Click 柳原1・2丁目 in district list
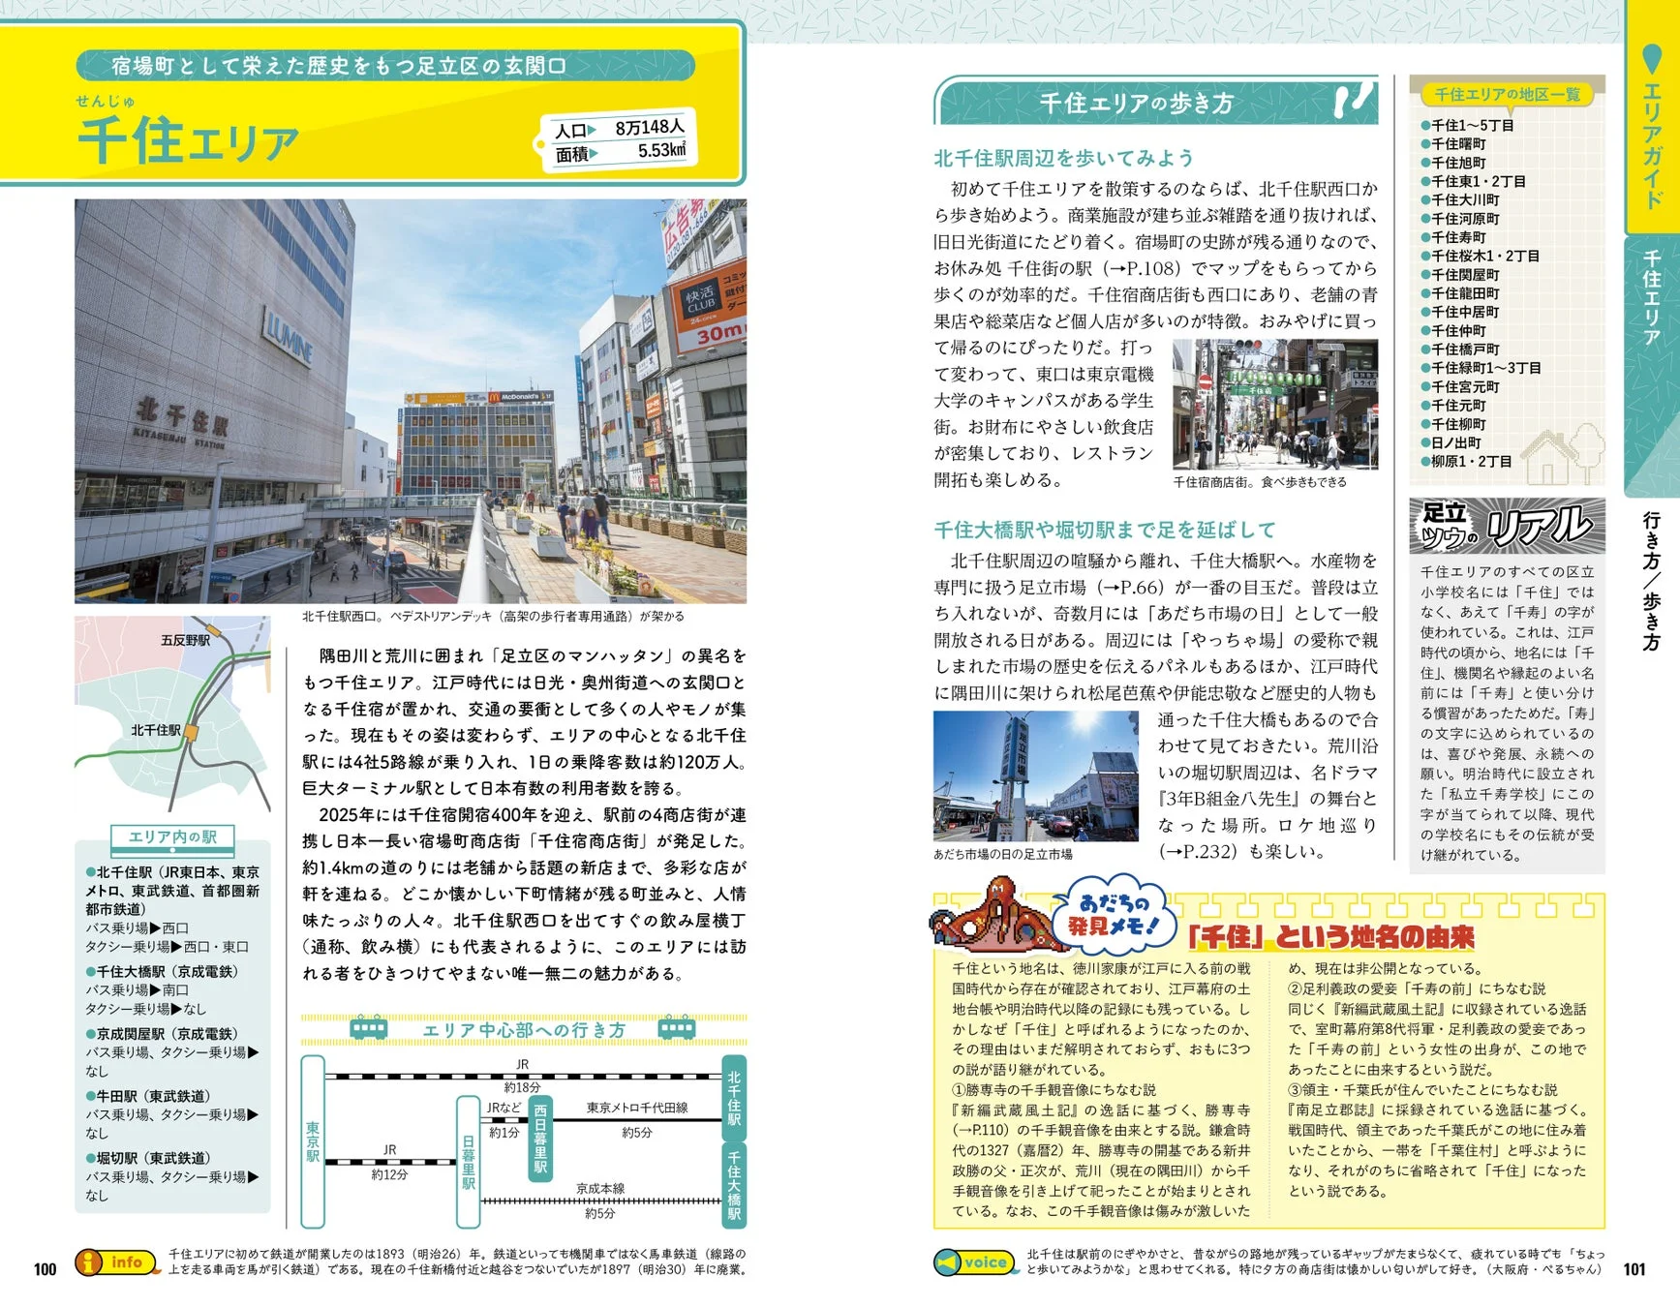Image resolution: width=1680 pixels, height=1307 pixels. coord(1466,461)
